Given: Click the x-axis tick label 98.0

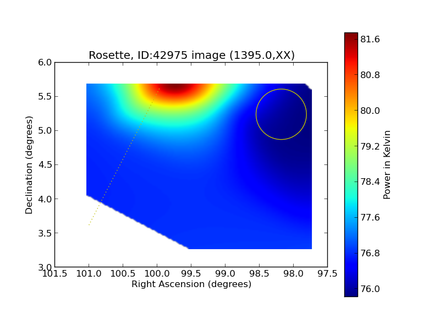Looking at the screenshot, I should [x=294, y=273].
